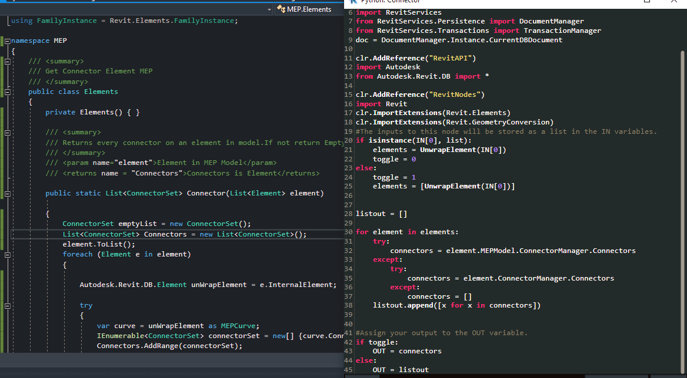Click the returns name = "Connectors" comment line
Screen dimensions: 687x378
(182, 174)
